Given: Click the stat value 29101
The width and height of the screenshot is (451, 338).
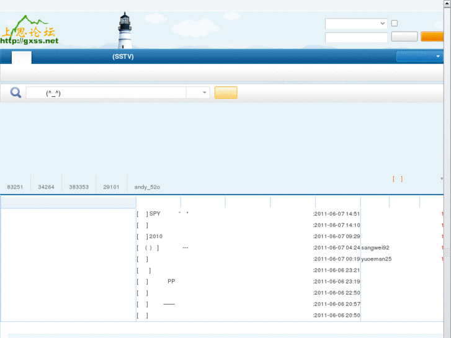Looking at the screenshot, I should 111,187.
